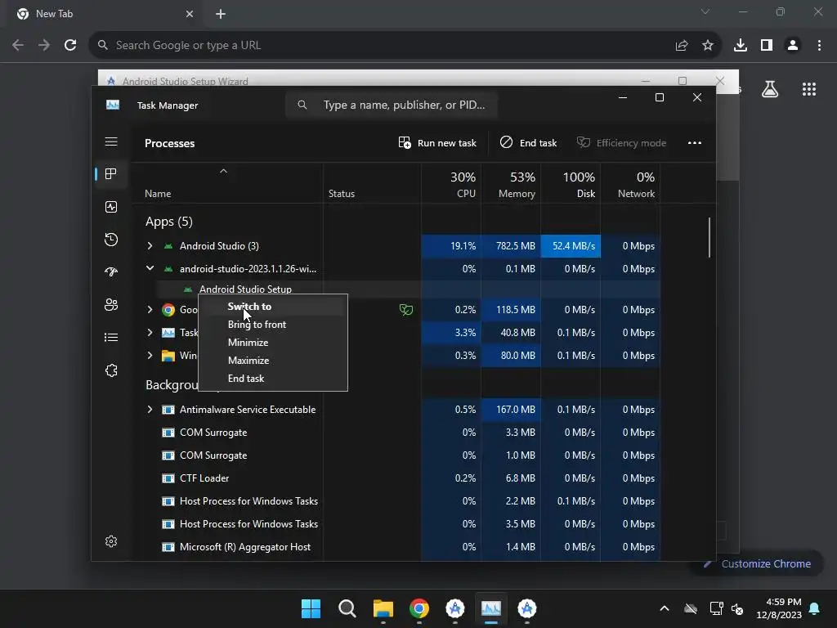
Task: Choose End task in context menu
Action: point(273,379)
